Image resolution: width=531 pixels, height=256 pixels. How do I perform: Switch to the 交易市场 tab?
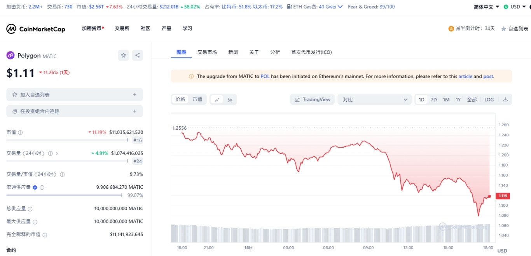tap(207, 52)
